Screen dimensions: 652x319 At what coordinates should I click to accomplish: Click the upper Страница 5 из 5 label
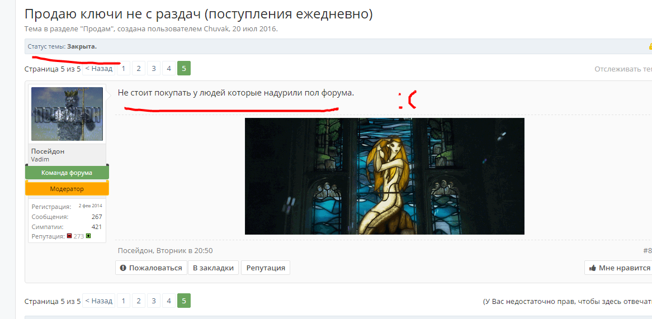(x=53, y=69)
